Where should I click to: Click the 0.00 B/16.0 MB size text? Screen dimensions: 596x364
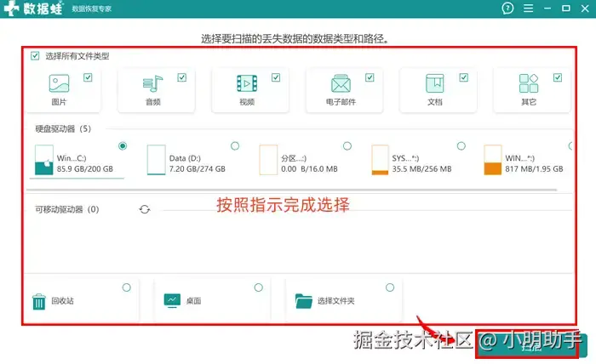click(x=309, y=169)
